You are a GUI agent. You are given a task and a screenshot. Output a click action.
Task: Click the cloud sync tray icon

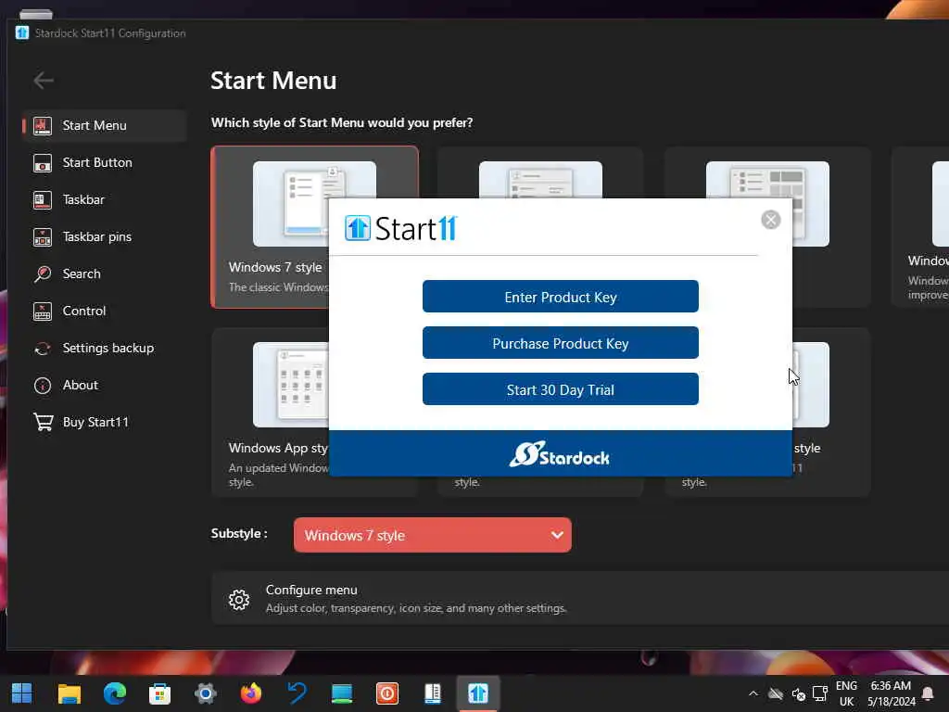tap(776, 693)
